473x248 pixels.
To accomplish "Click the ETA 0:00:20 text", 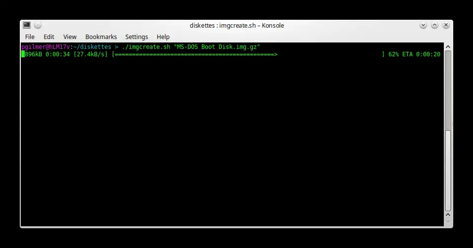I will 421,54.
